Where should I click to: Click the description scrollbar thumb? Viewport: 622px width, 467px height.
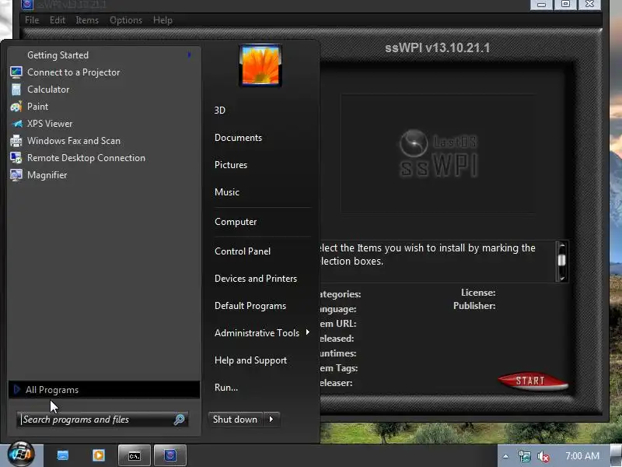561,260
